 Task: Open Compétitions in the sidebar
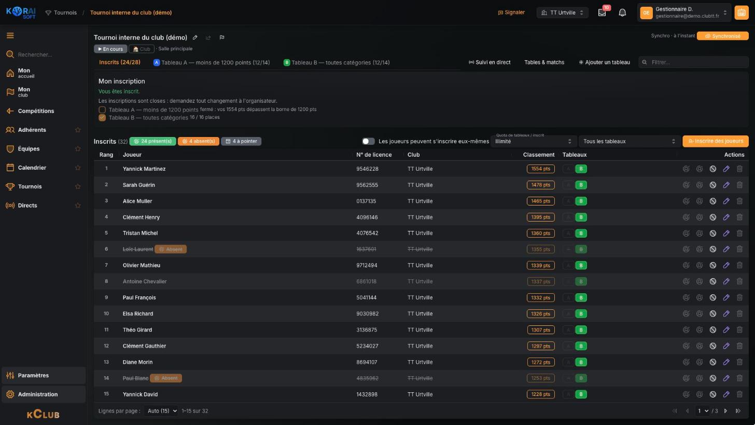(44, 112)
